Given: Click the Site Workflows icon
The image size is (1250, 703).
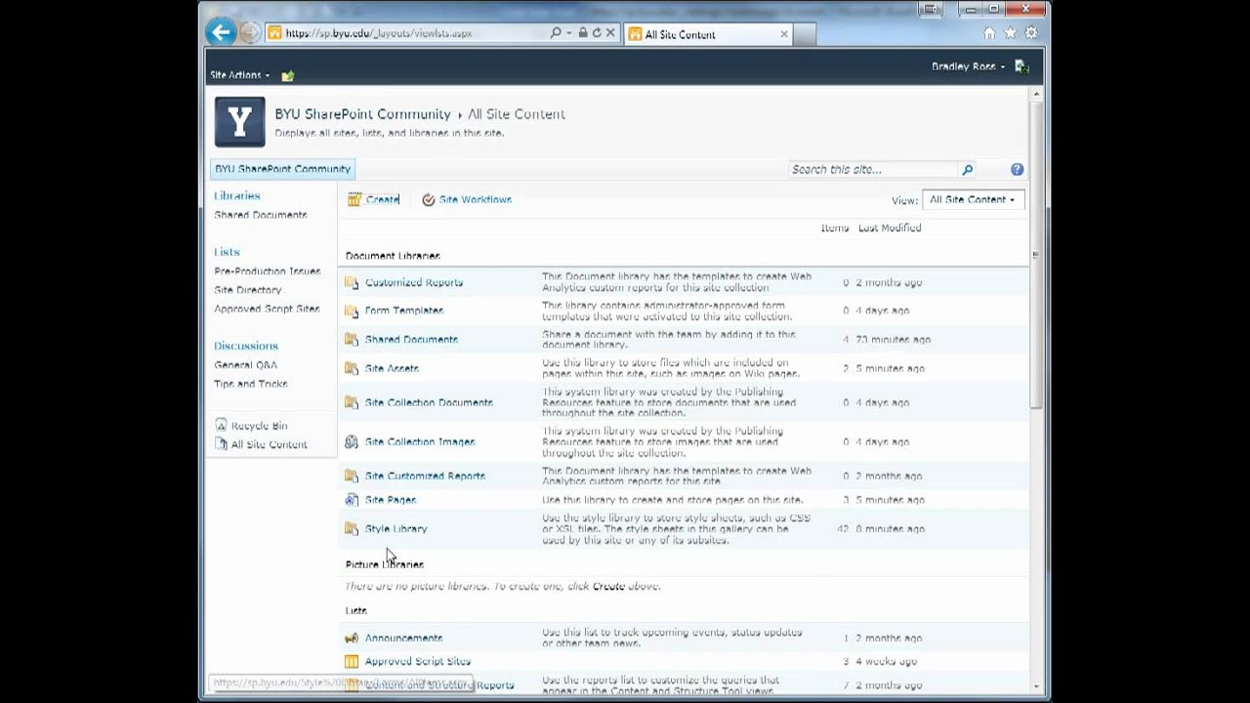Looking at the screenshot, I should coord(428,199).
